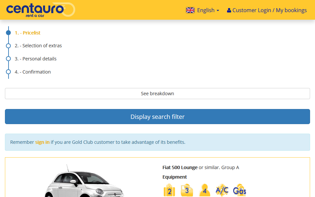Click the Fiat 500 car image

pyautogui.click(x=84, y=181)
